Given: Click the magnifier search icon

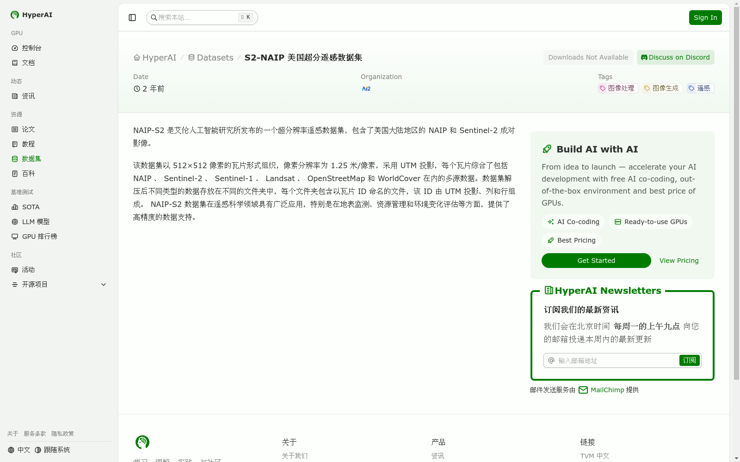Looking at the screenshot, I should (154, 18).
